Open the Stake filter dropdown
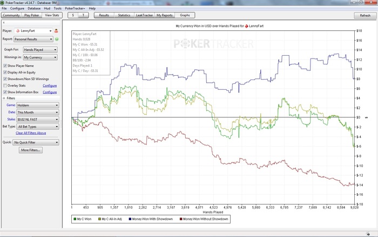The image size is (378, 237). [x=38, y=120]
